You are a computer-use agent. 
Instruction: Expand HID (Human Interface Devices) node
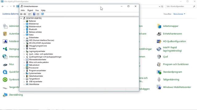coord(24,40)
